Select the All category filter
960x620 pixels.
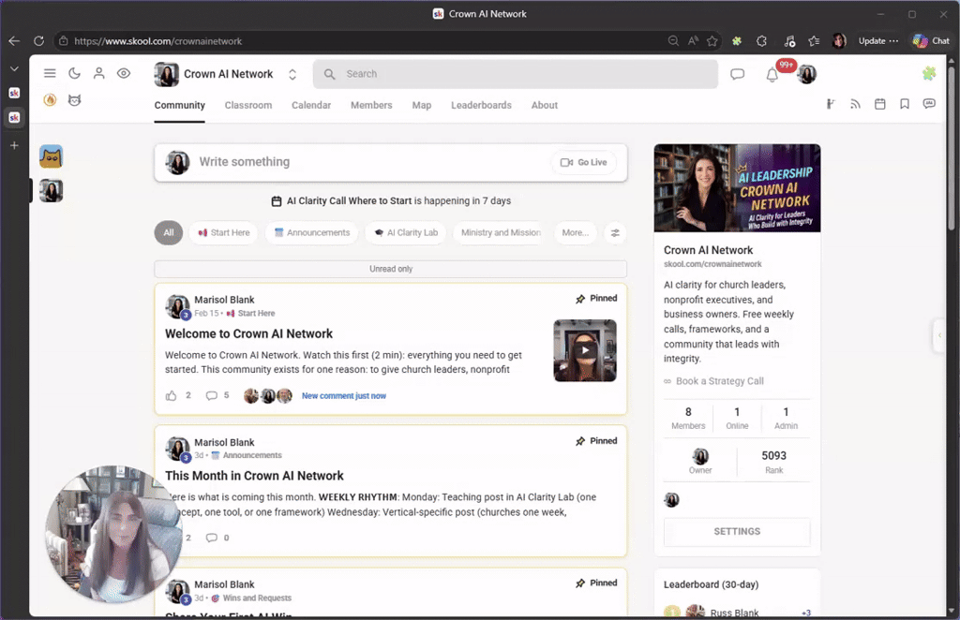169,233
